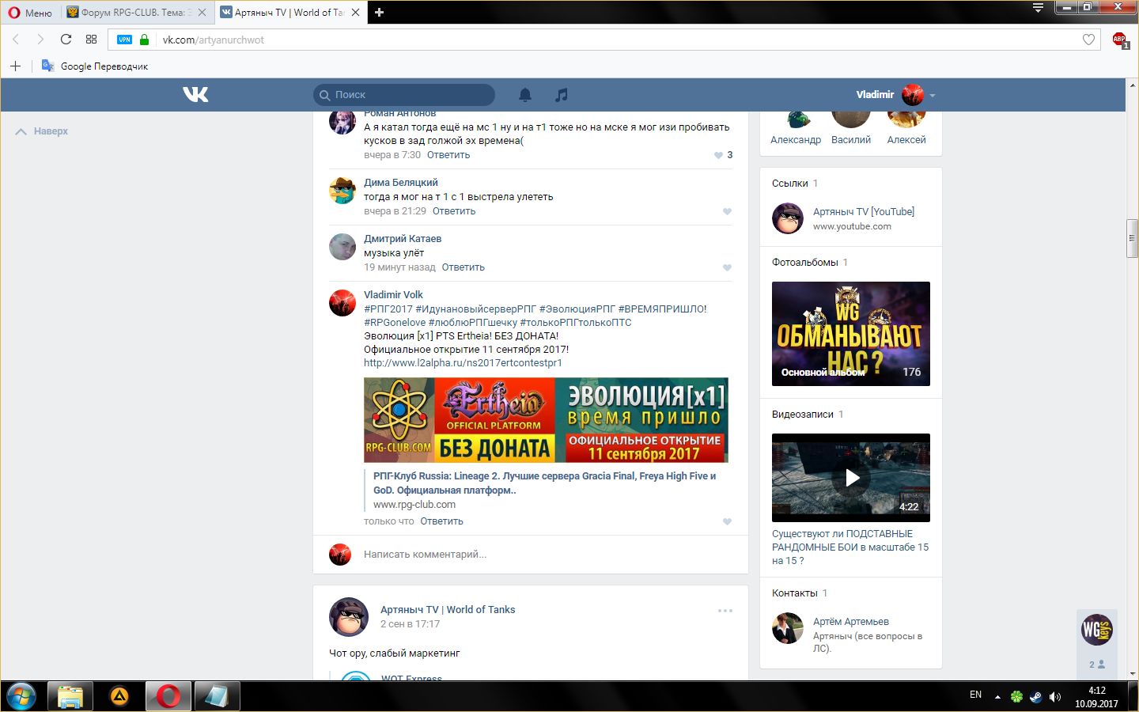Reply to Vladimir Volk's comment
Viewport: 1139px width, 712px height.
pyautogui.click(x=441, y=521)
